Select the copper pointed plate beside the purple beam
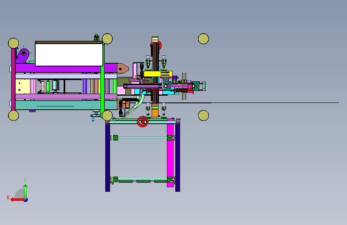Image resolution: width=347 pixels, height=225 pixels. pos(122,68)
